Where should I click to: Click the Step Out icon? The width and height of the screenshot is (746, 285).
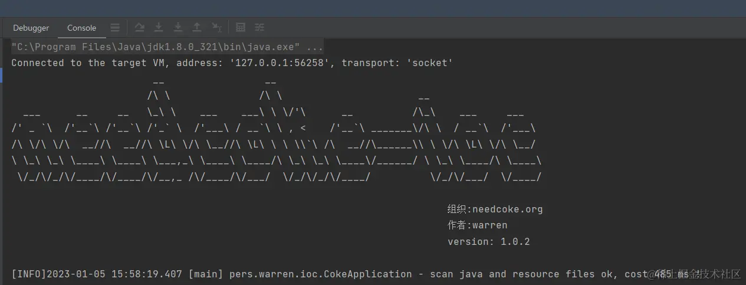[197, 27]
